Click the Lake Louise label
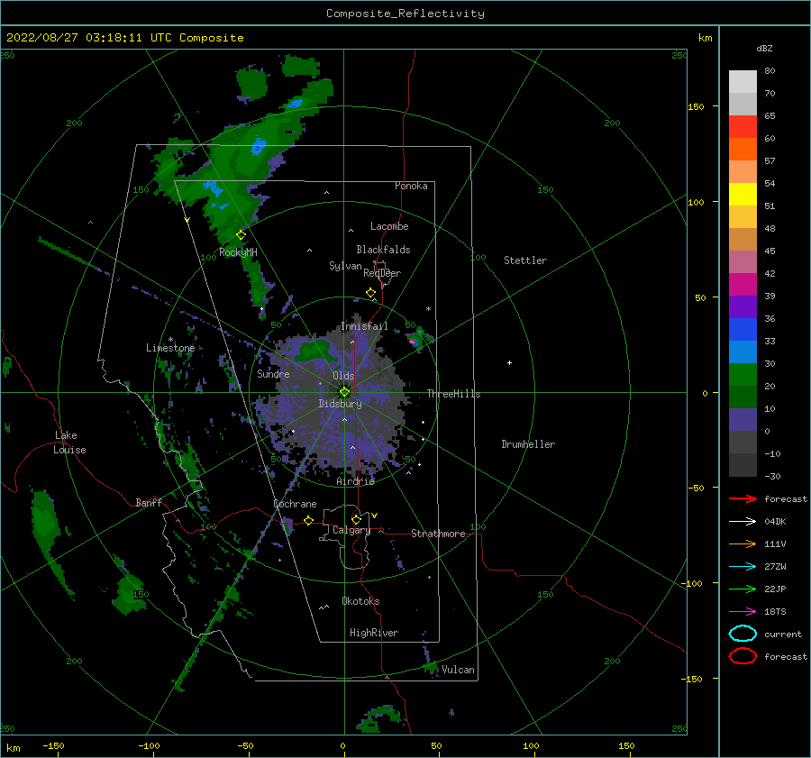This screenshot has width=811, height=758. (x=69, y=443)
